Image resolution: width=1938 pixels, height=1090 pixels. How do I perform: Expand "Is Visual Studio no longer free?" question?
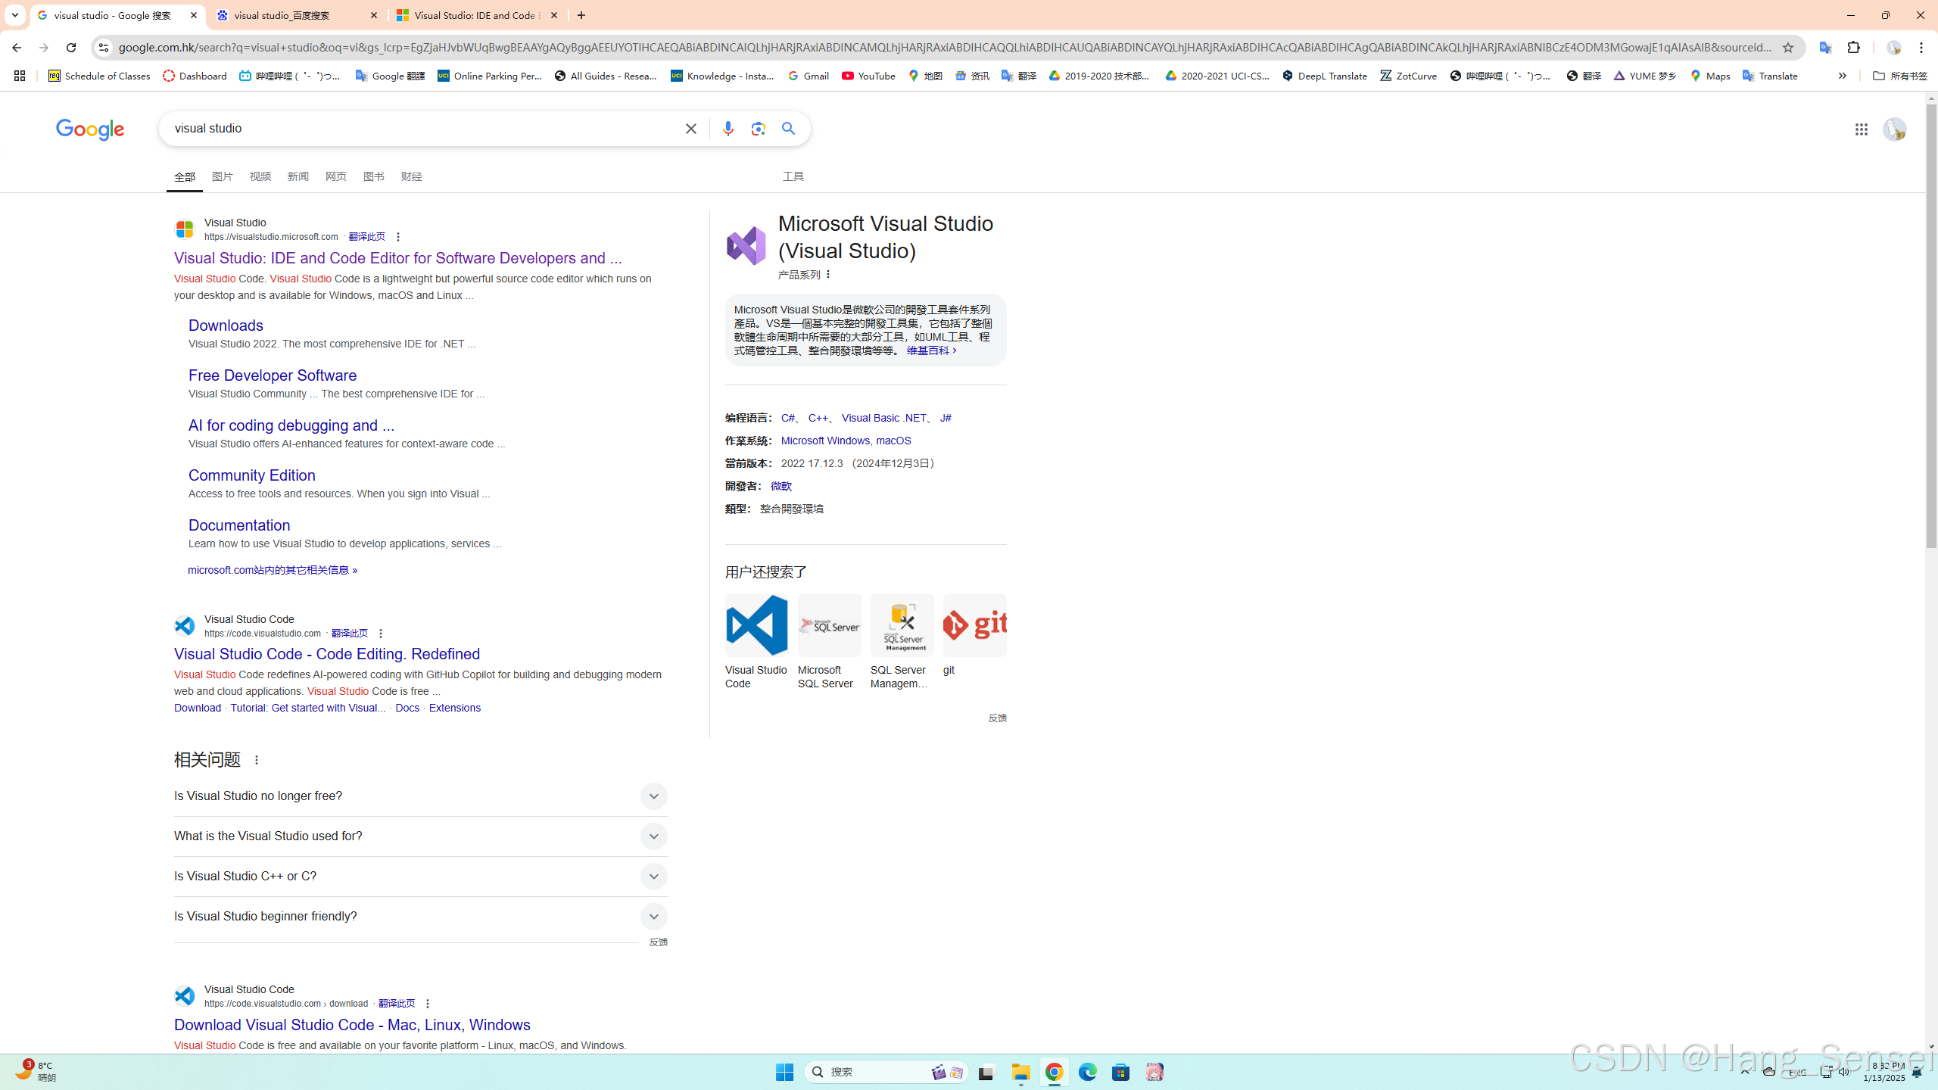coord(653,796)
